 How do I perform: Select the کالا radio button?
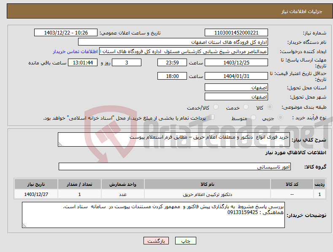[270, 107]
